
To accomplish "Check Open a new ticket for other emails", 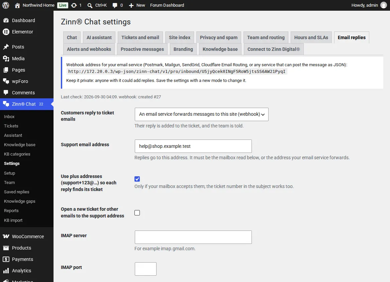I will click(137, 213).
